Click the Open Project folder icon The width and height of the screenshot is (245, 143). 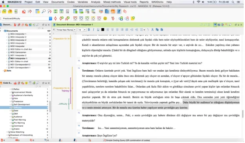tap(10, 11)
